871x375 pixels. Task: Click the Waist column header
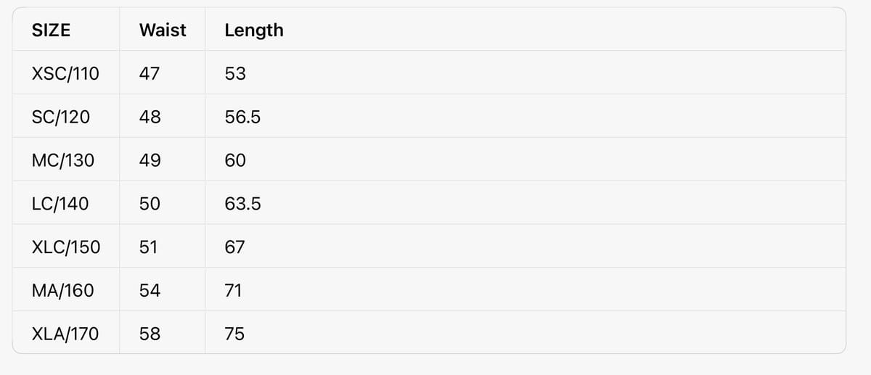pyautogui.click(x=163, y=30)
